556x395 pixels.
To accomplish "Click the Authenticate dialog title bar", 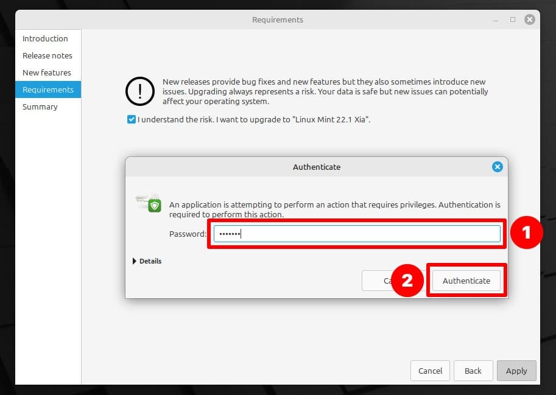I will coord(316,167).
